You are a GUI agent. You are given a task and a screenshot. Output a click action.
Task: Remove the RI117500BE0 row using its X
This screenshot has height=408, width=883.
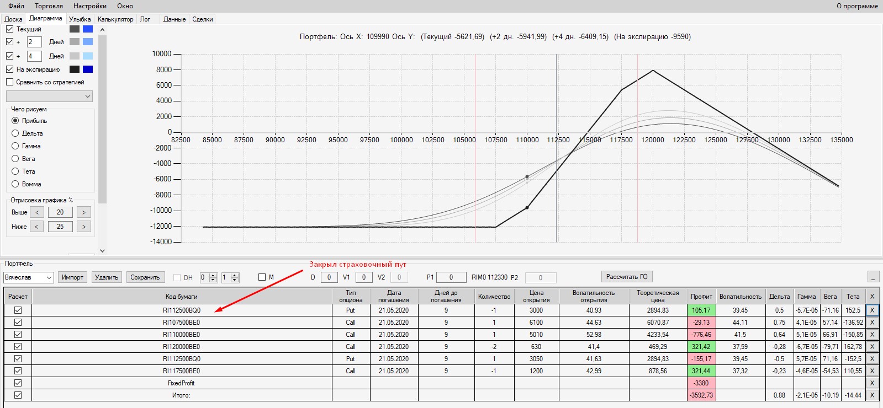tap(872, 371)
